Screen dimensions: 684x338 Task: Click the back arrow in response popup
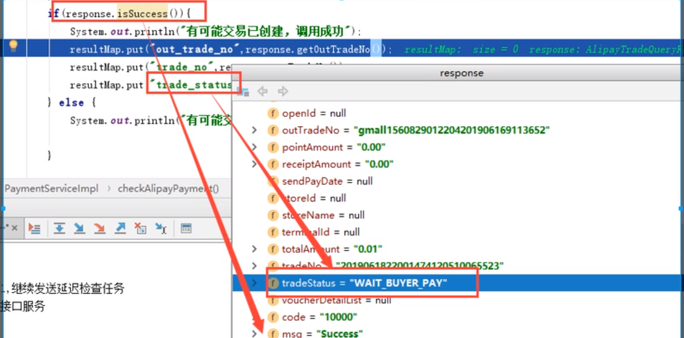(x=262, y=91)
